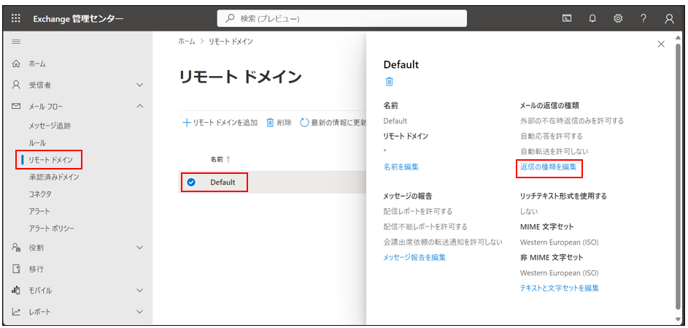Expand the モバイル menu chevron
The width and height of the screenshot is (688, 328).
coord(140,290)
